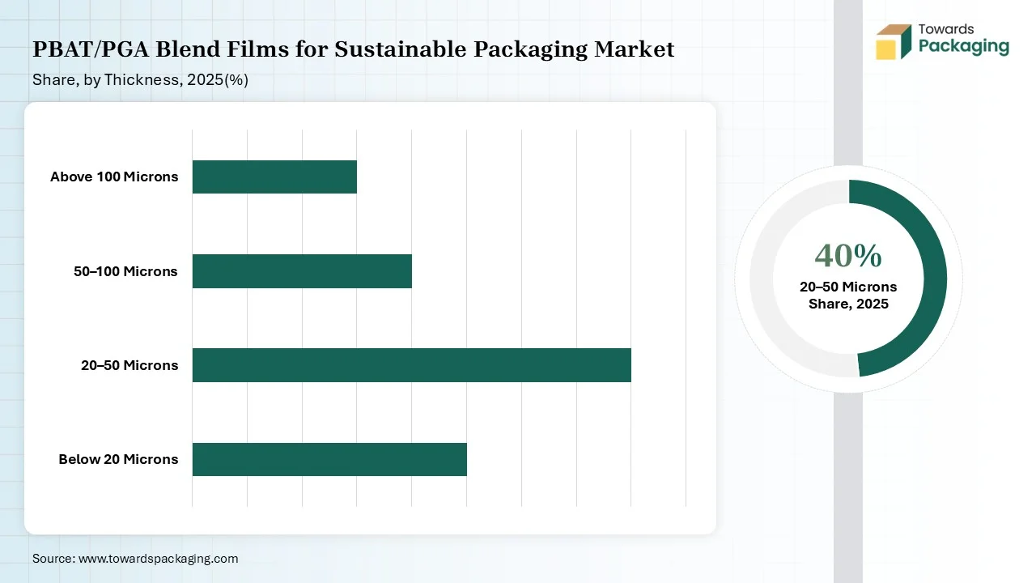Select the longest bar for 20–50 Microns
Image resolution: width=1036 pixels, height=583 pixels.
pos(411,365)
